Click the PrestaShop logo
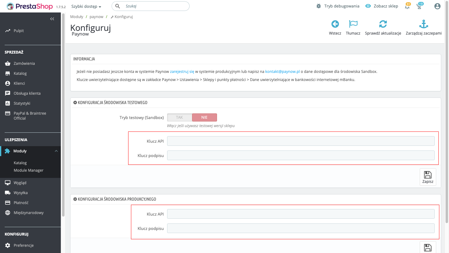This screenshot has width=449, height=253. pos(30,6)
